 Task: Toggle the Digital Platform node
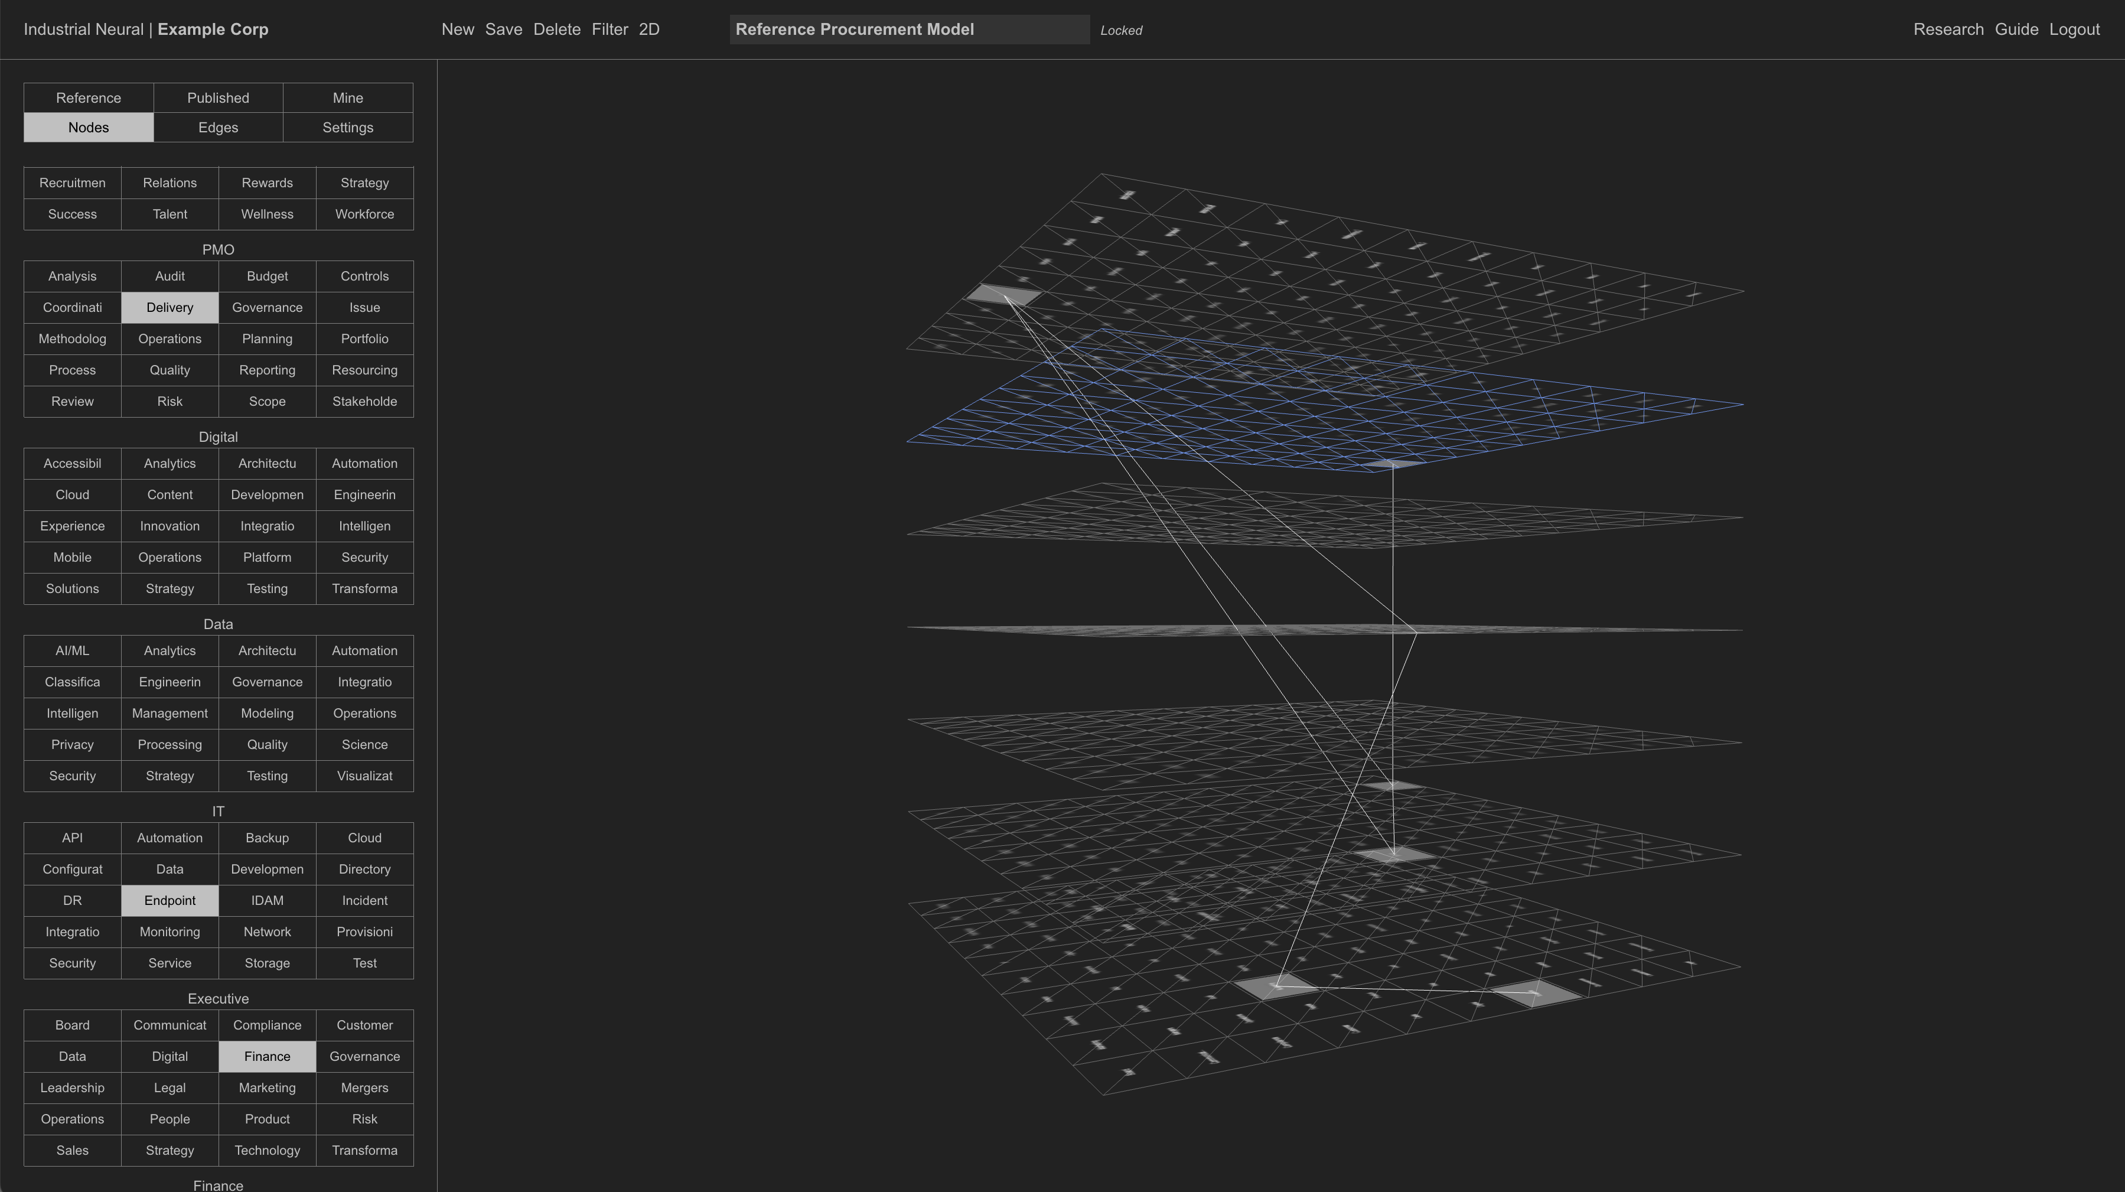click(268, 558)
